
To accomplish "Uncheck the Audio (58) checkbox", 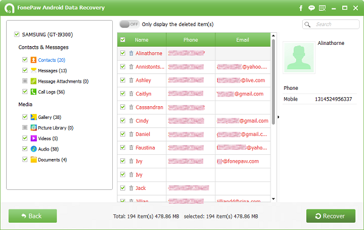I will coord(25,149).
